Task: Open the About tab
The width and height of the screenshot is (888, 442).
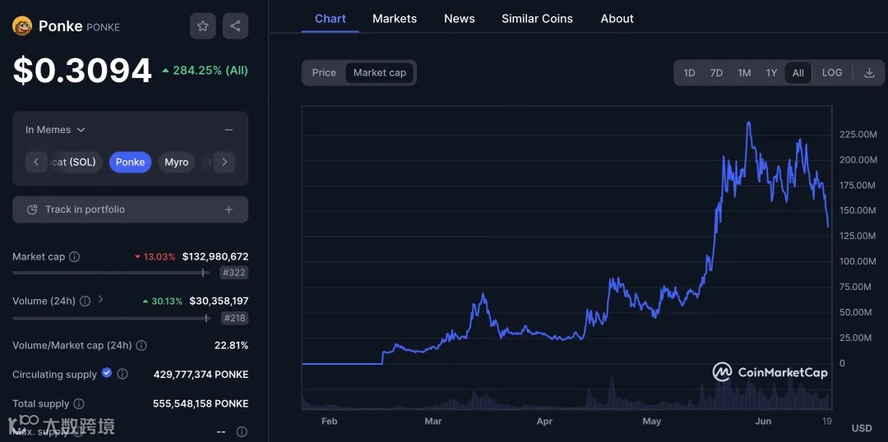Action: (x=617, y=19)
